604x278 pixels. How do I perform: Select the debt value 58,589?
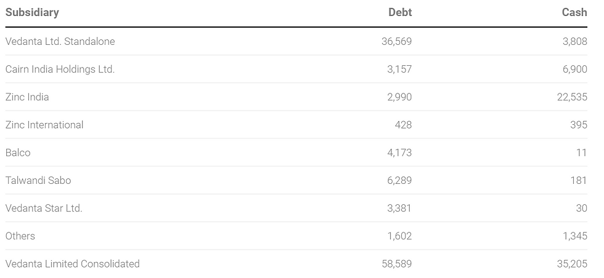click(x=397, y=264)
